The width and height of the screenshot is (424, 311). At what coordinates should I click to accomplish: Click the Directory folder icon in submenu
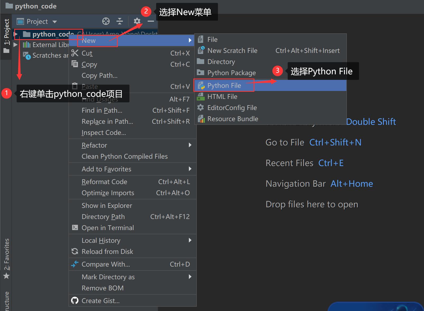tap(201, 61)
